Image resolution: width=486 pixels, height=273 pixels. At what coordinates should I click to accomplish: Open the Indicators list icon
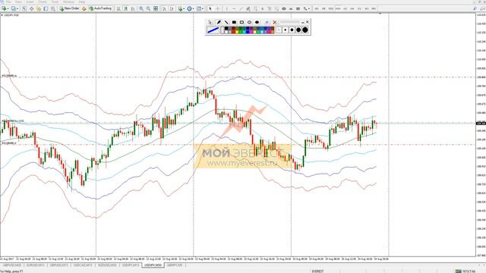click(x=180, y=8)
